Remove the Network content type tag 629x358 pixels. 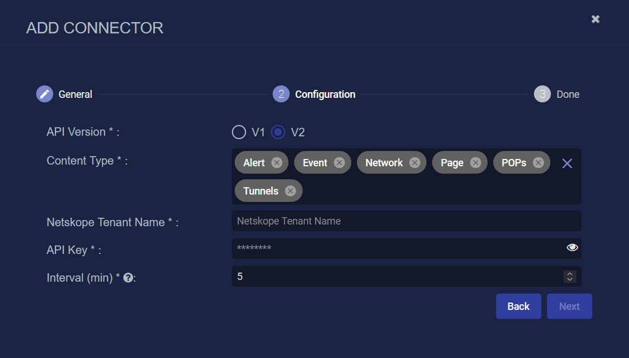[415, 163]
